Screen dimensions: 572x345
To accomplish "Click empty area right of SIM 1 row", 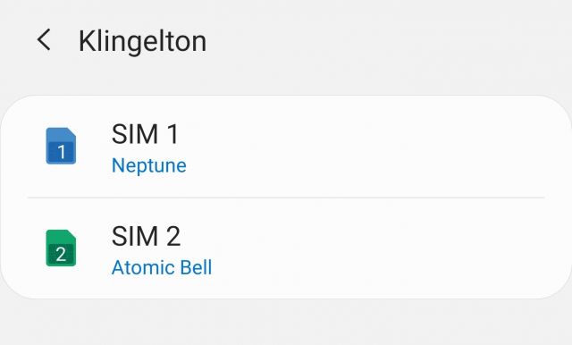I will [383, 147].
